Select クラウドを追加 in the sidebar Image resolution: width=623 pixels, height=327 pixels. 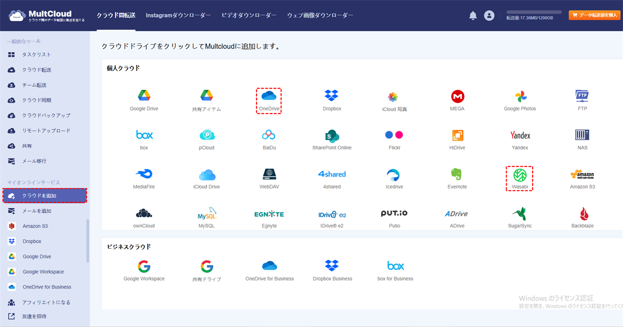44,196
